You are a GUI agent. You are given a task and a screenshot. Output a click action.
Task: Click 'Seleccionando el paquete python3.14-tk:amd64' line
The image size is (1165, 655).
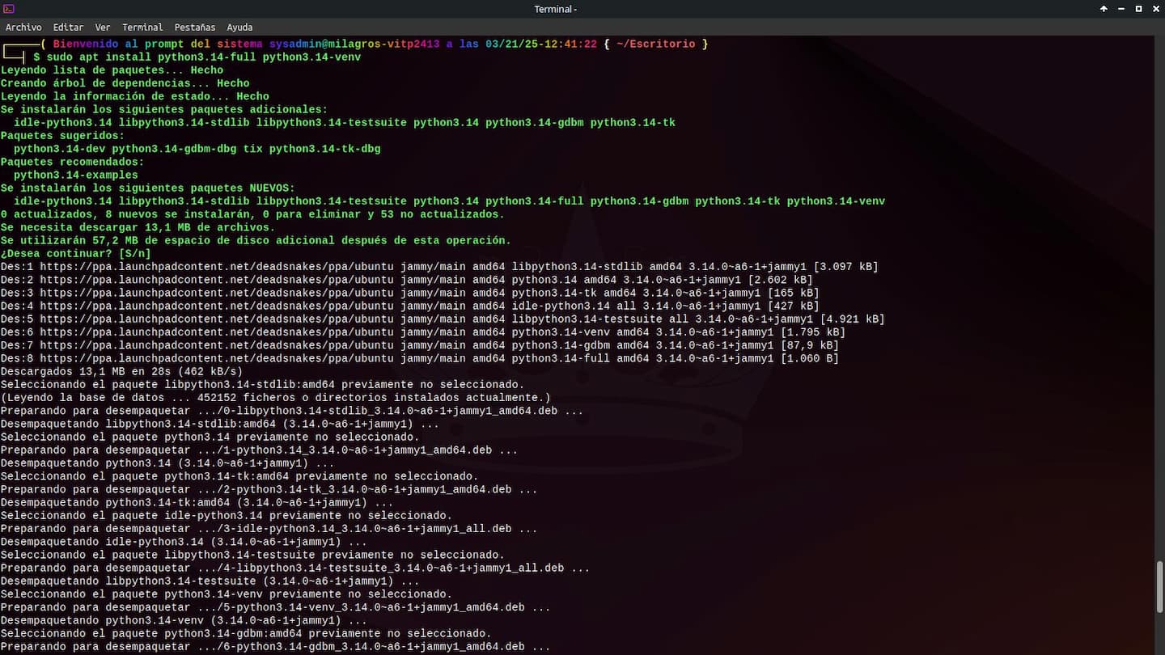[239, 476]
